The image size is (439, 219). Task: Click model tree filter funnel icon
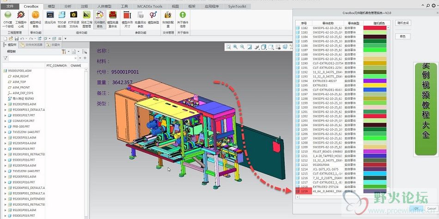coord(5,58)
